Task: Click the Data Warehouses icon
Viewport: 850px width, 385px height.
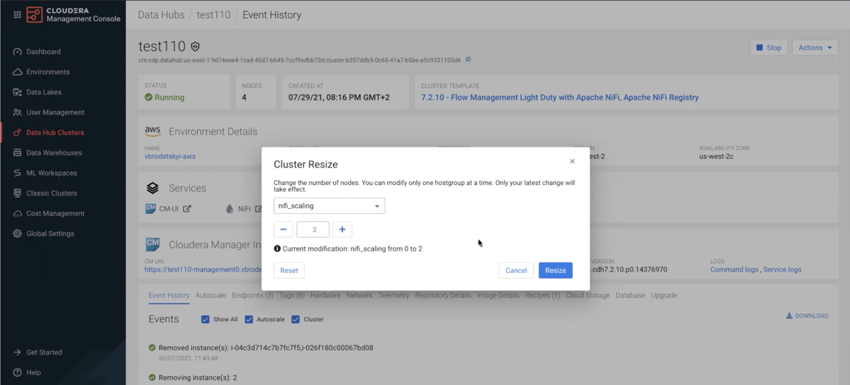Action: pos(17,153)
